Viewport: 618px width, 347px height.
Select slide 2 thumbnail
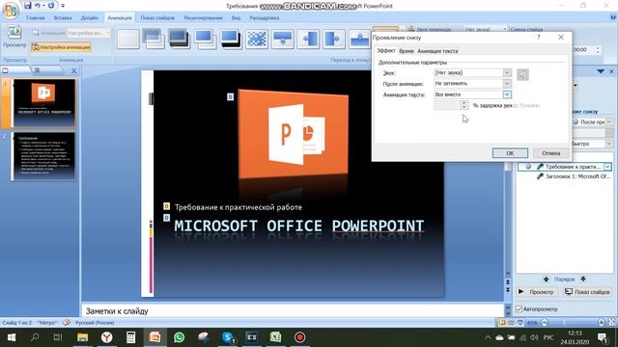click(43, 156)
